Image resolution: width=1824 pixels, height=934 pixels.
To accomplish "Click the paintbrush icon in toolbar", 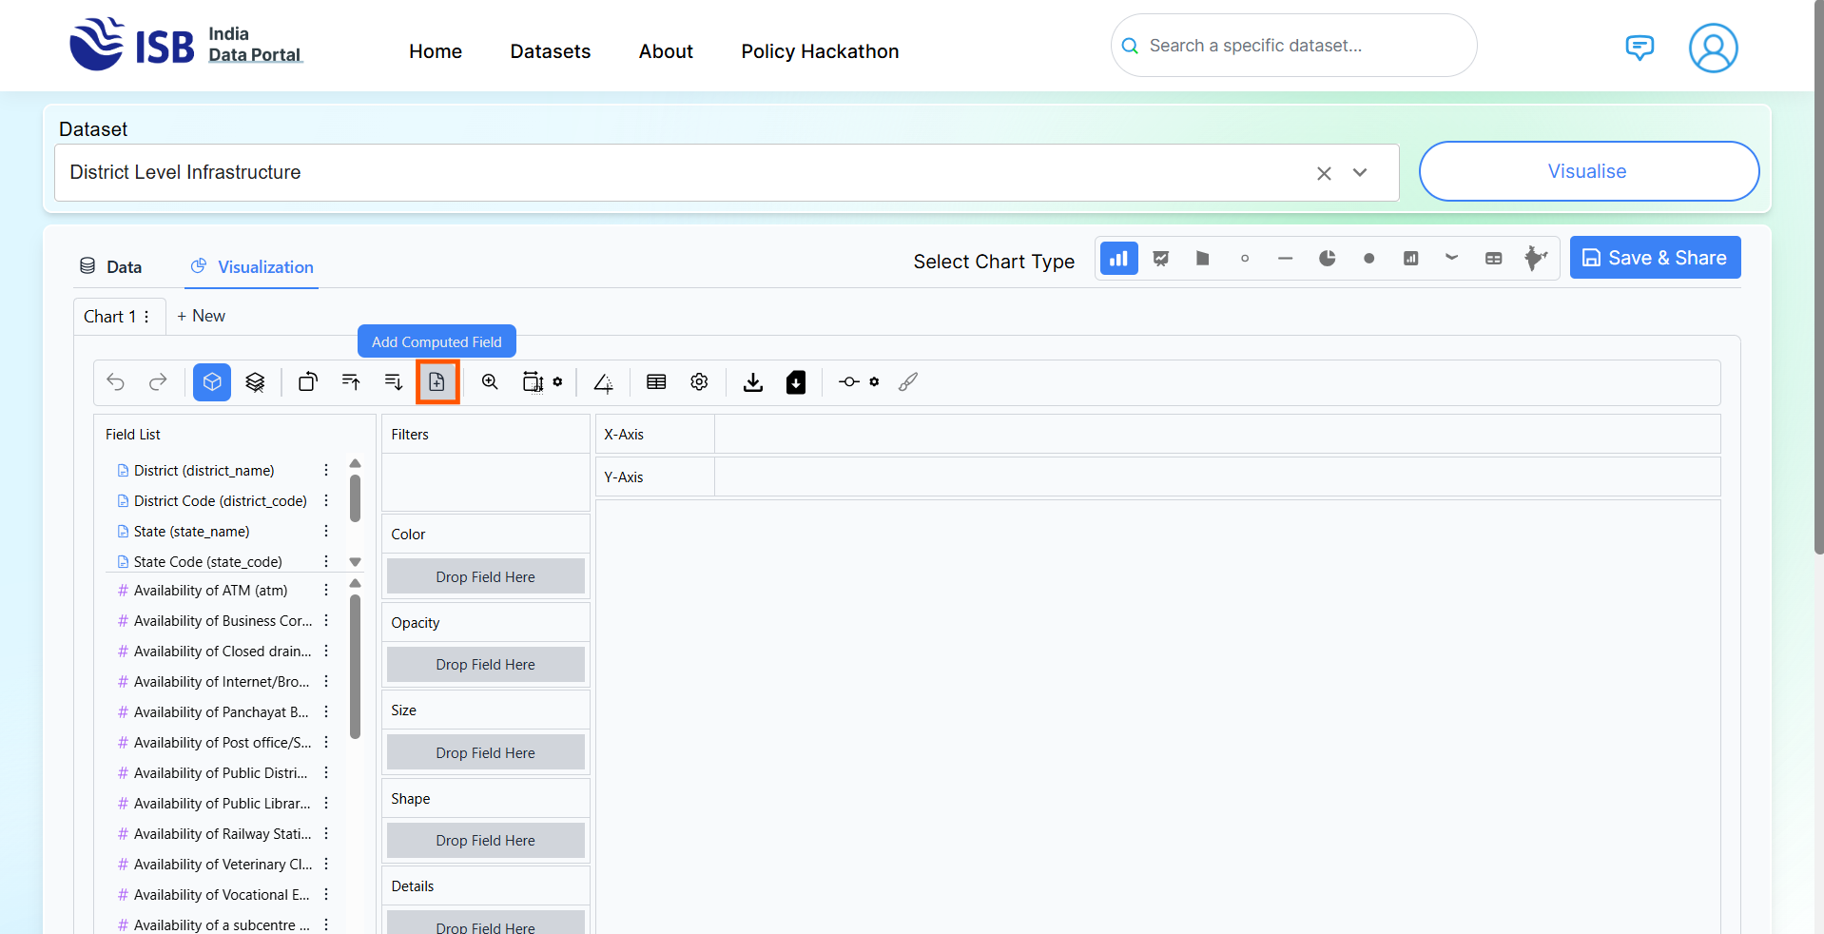I will click(x=908, y=382).
